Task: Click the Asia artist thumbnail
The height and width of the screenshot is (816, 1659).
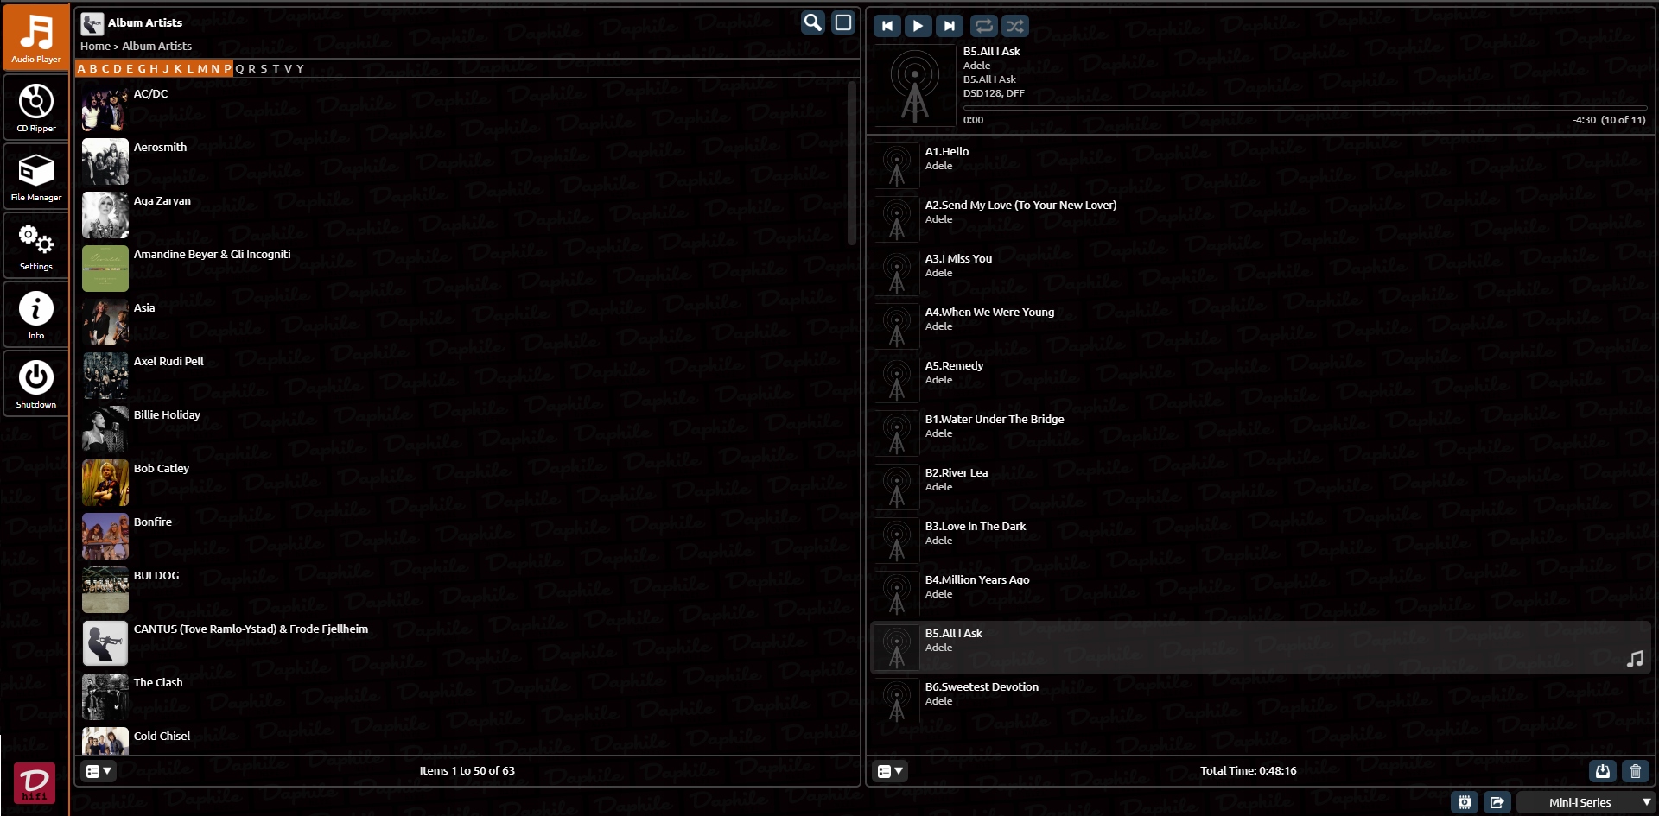Action: pos(105,322)
